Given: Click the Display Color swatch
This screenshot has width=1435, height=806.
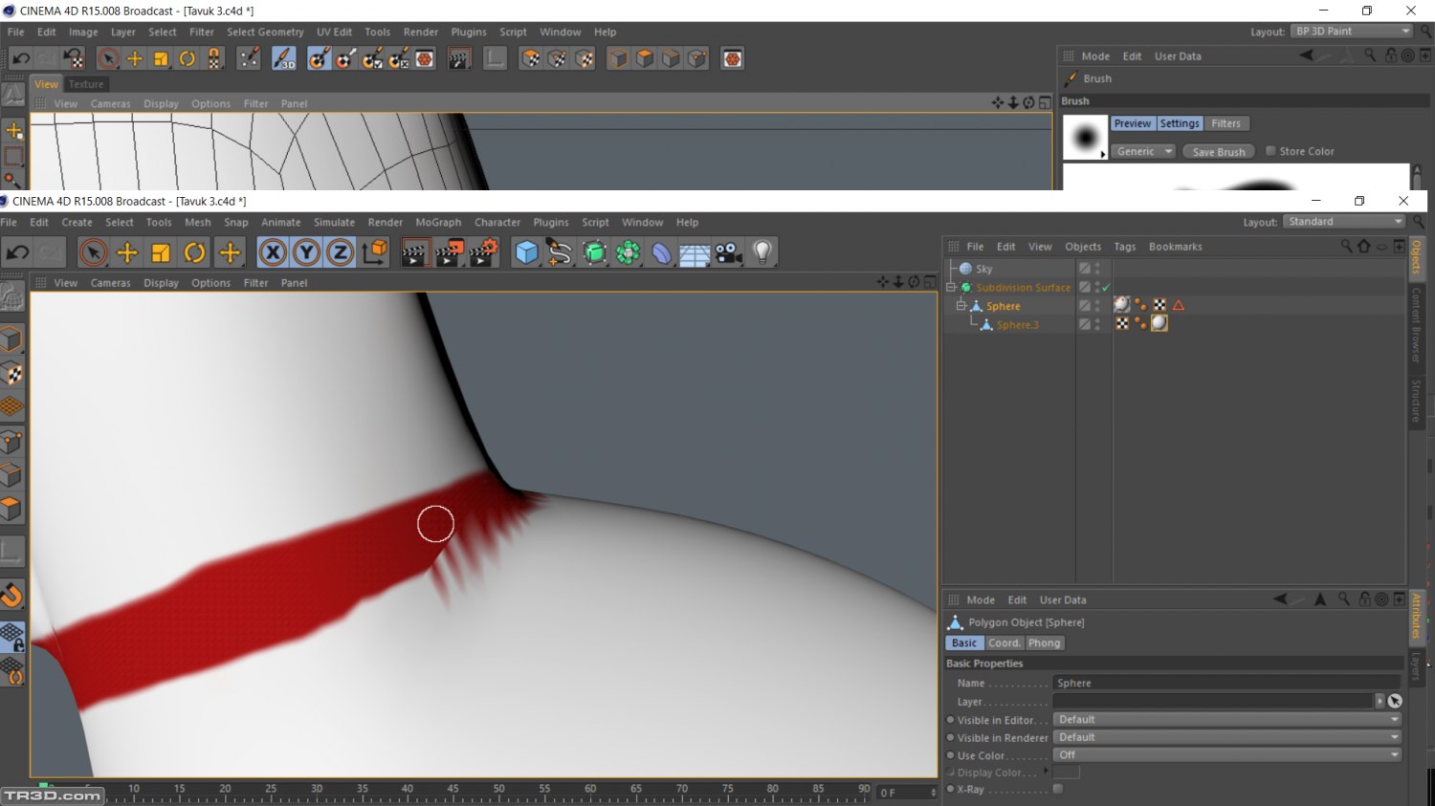Looking at the screenshot, I should (1066, 773).
